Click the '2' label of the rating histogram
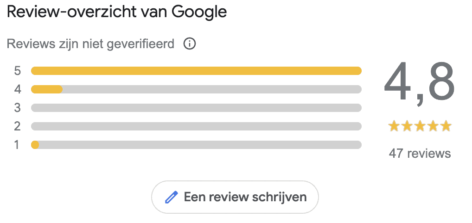 (x=18, y=126)
